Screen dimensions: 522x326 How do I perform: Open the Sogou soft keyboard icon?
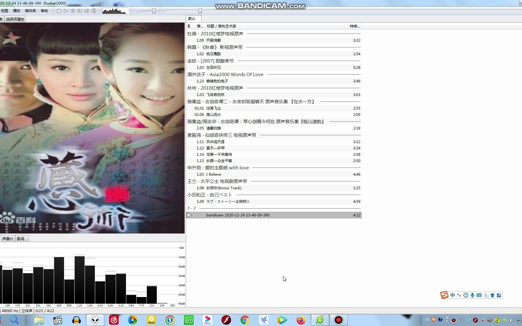pos(479,295)
